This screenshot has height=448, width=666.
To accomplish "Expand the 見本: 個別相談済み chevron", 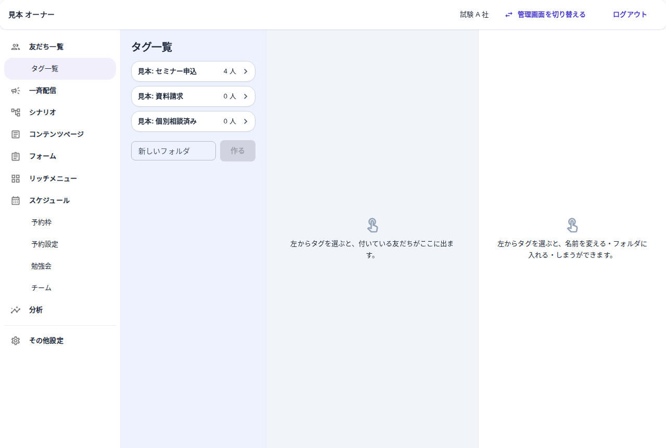I will (246, 121).
